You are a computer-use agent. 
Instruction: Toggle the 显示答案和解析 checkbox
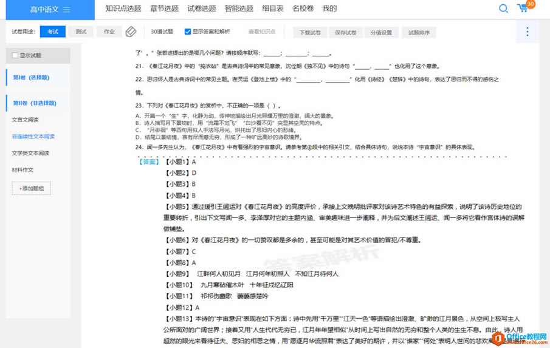point(188,32)
